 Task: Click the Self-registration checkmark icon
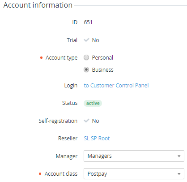86,121
